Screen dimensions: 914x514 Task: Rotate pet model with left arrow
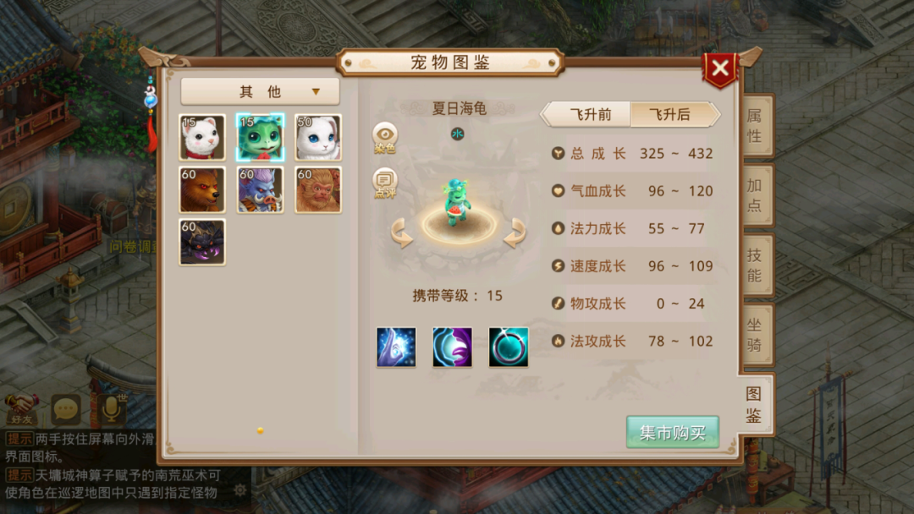402,232
